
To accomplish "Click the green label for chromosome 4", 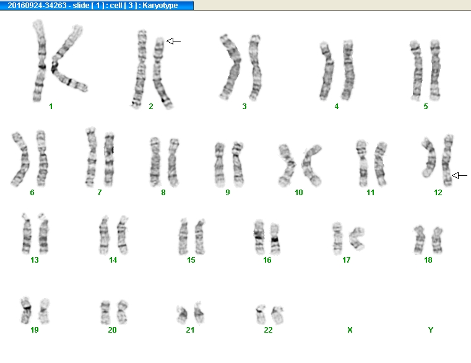I will [337, 106].
